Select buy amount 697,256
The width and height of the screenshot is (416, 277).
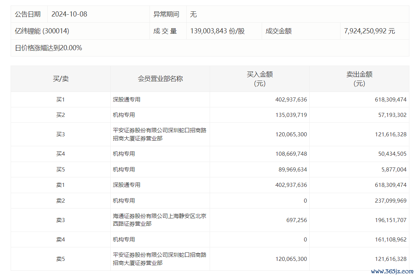pos(297,220)
